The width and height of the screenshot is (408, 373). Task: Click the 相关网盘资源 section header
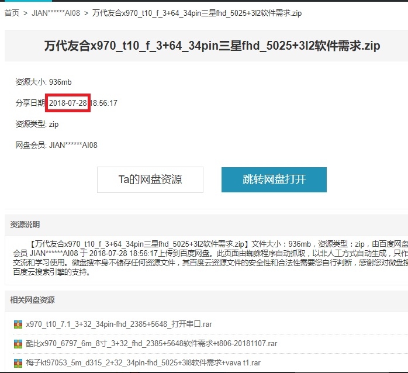32,300
